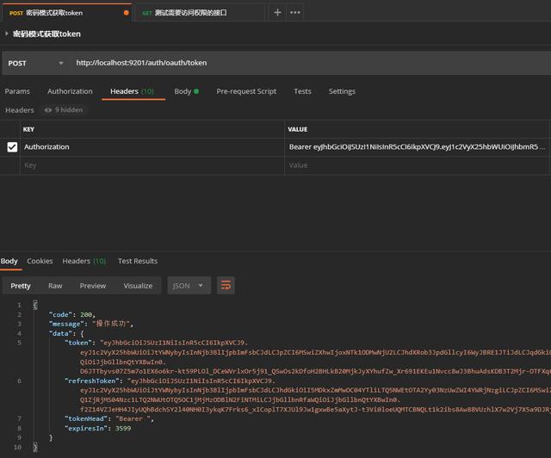The height and width of the screenshot is (458, 551).
Task: Switch to the GET 测试需要访问权限的接口 tab
Action: [x=196, y=13]
